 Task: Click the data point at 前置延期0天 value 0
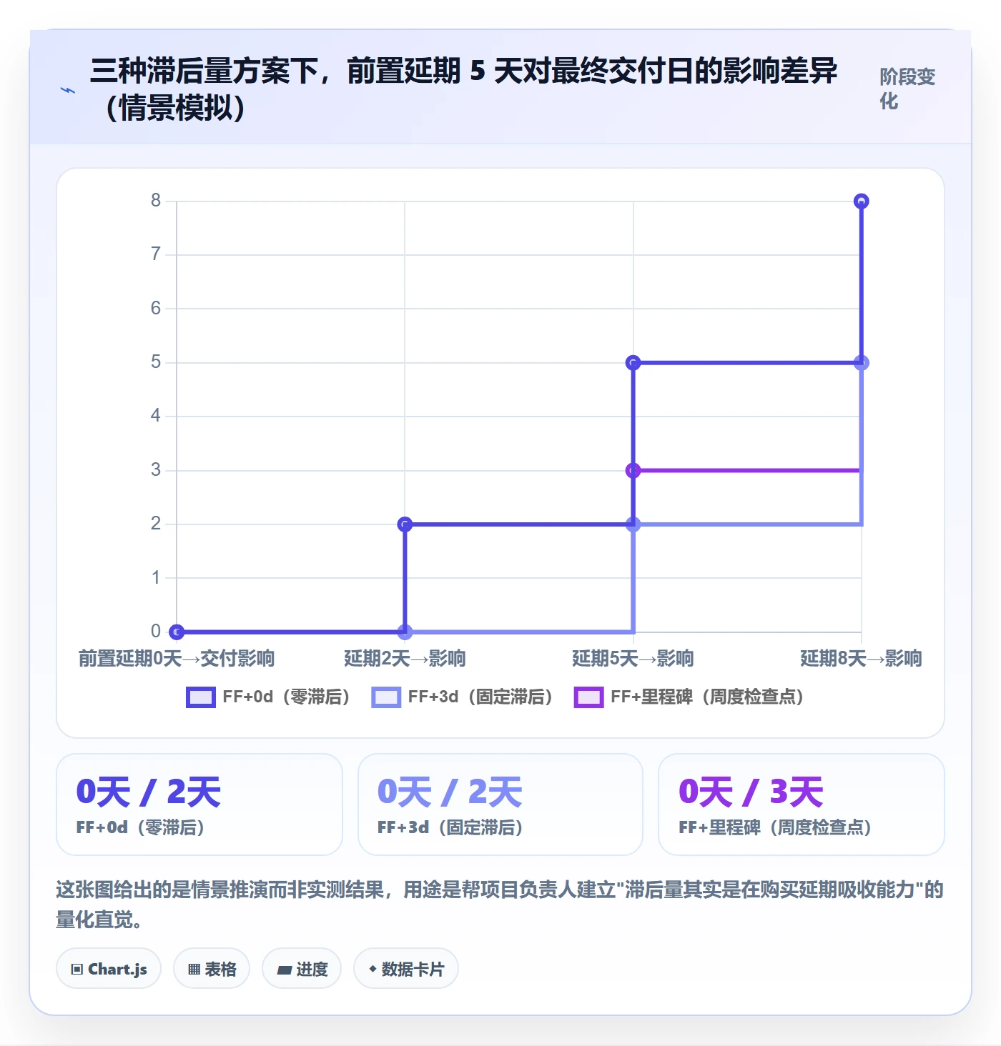pos(177,632)
